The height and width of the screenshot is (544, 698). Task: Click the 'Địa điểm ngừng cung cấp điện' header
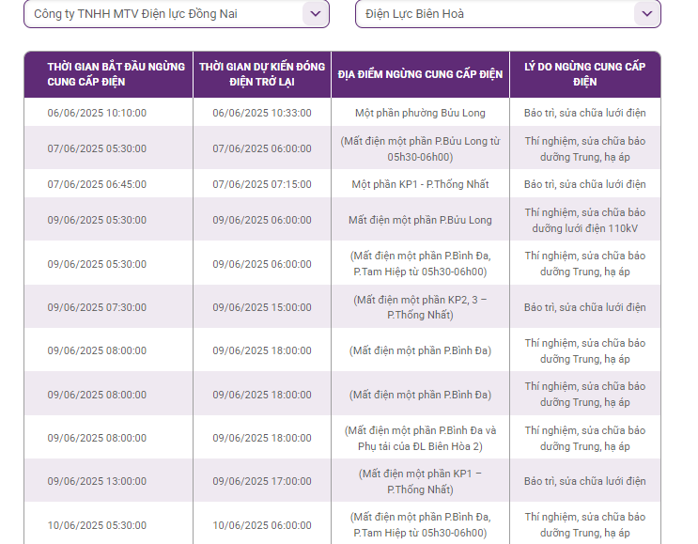(420, 74)
